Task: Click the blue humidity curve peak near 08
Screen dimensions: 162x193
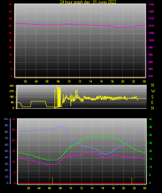Action: coord(60,126)
